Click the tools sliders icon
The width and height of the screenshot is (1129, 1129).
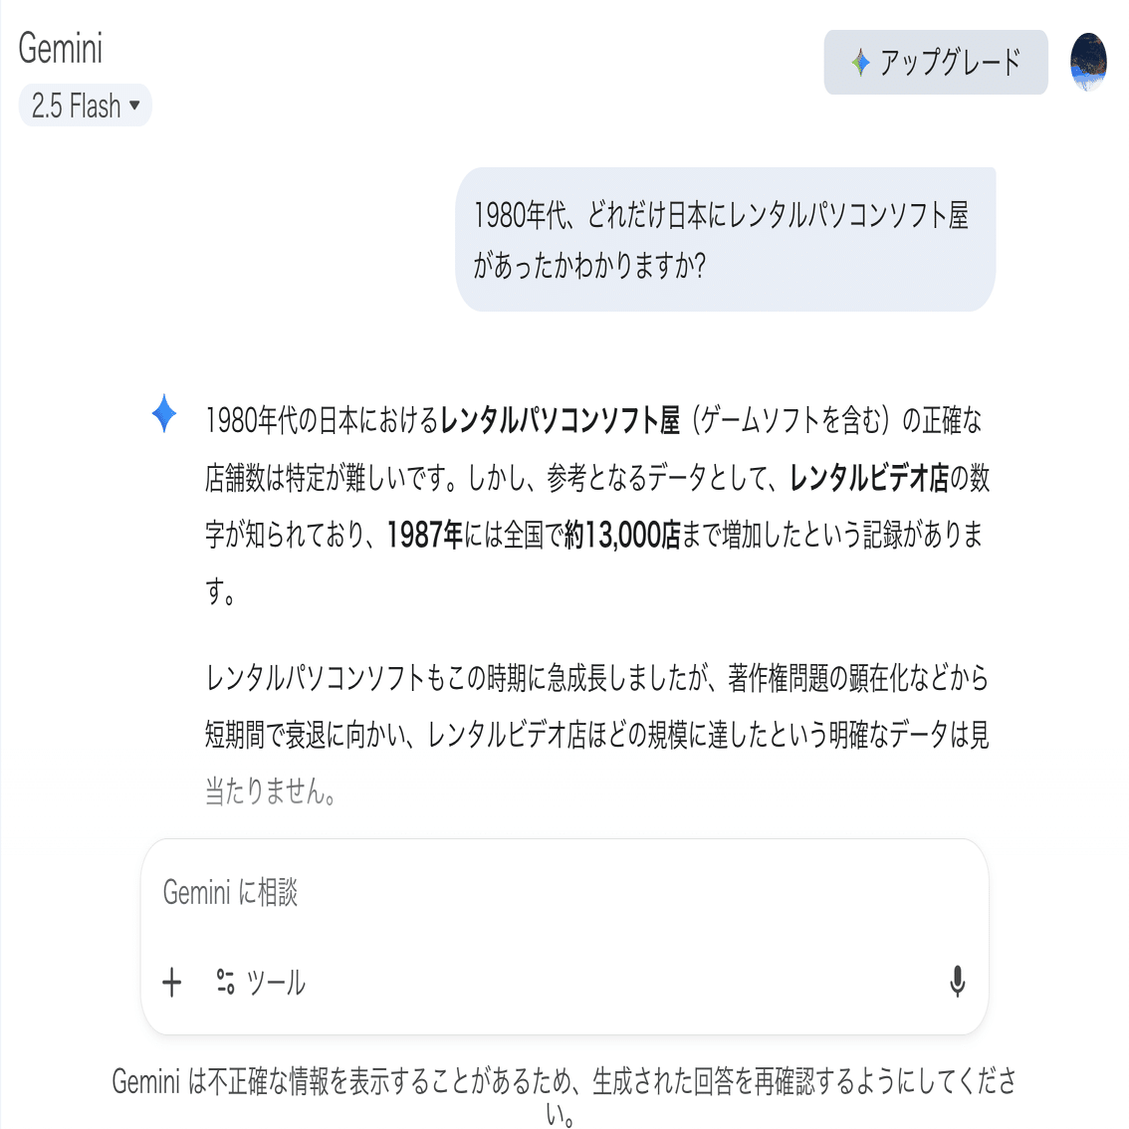tap(225, 982)
